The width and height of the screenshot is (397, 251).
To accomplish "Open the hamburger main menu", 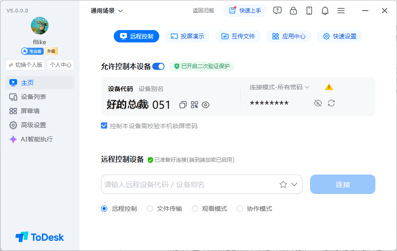I will point(341,11).
